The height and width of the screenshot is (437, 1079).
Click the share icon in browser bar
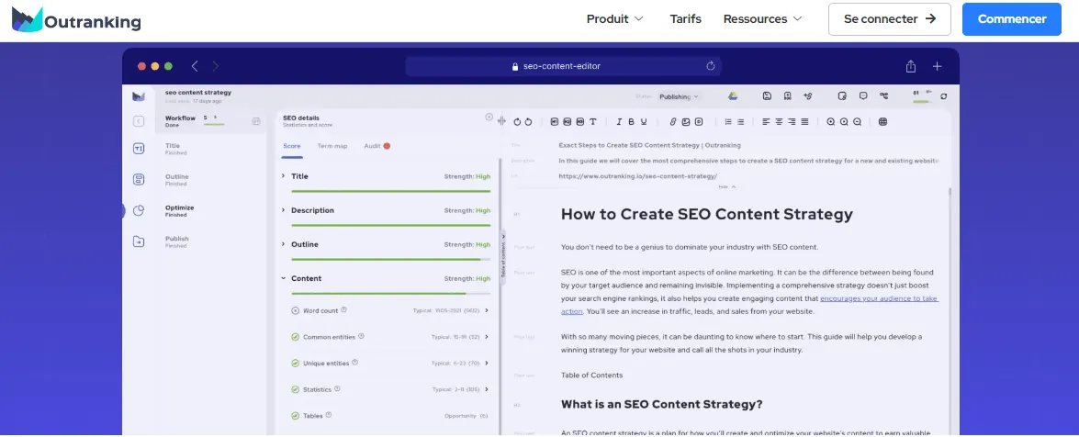(x=910, y=66)
